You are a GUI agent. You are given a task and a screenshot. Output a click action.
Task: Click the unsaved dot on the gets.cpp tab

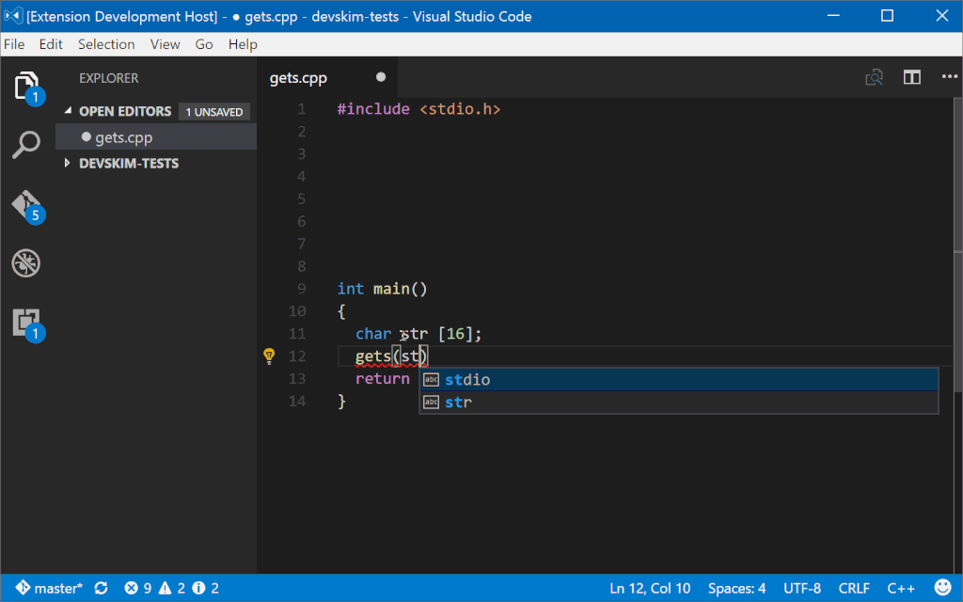click(381, 77)
